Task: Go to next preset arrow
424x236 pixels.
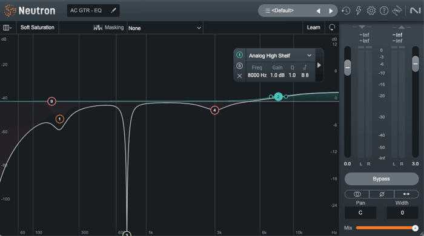Action: (331, 11)
